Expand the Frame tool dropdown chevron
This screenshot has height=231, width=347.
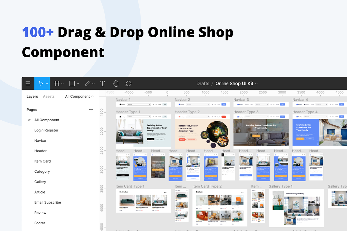pos(62,84)
